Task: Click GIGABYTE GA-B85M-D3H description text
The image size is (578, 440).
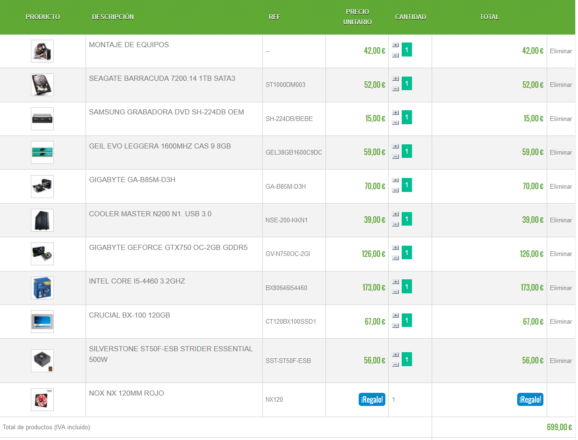Action: 132,180
